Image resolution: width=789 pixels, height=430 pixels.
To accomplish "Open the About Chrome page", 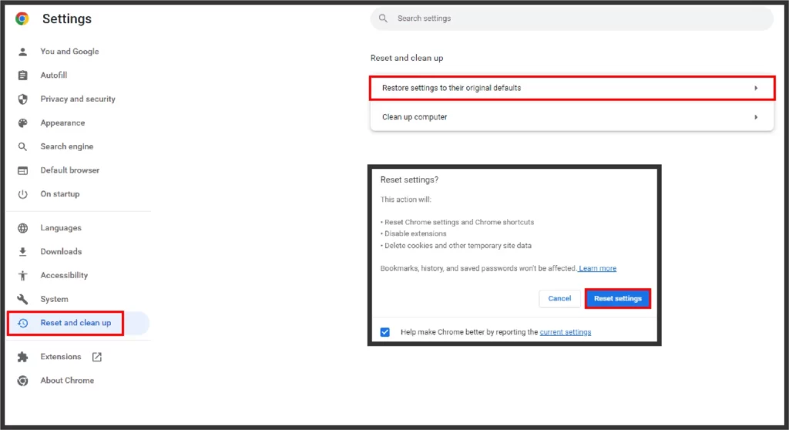I will click(x=67, y=381).
